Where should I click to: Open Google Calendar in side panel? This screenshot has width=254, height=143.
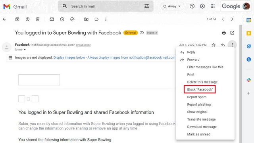[249, 20]
